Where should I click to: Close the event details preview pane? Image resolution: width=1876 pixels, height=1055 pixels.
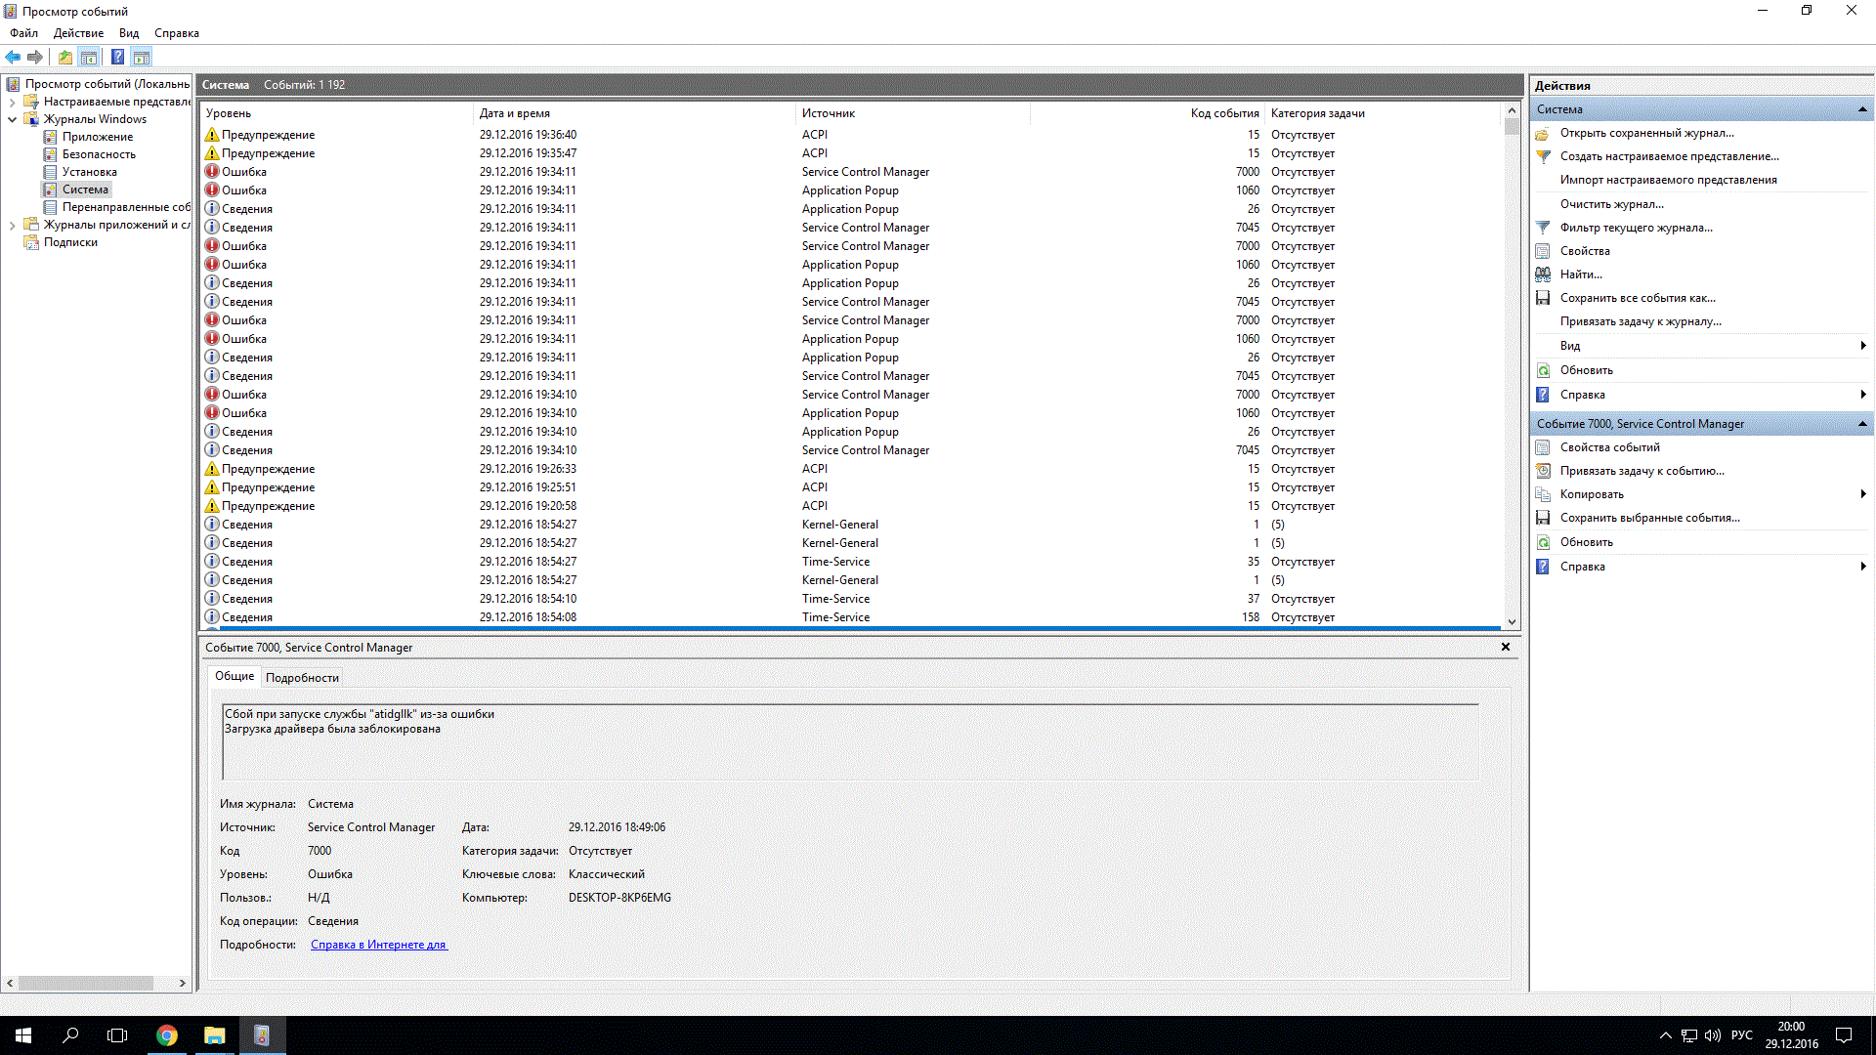1505,647
